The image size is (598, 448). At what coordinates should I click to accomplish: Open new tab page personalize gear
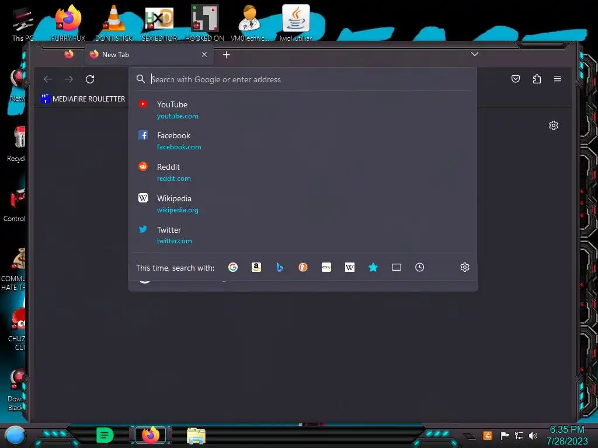pos(554,125)
